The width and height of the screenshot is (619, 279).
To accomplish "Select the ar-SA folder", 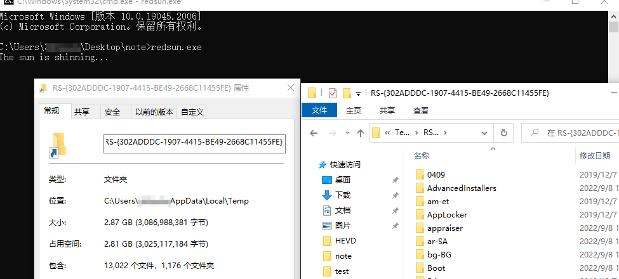I will point(437,241).
